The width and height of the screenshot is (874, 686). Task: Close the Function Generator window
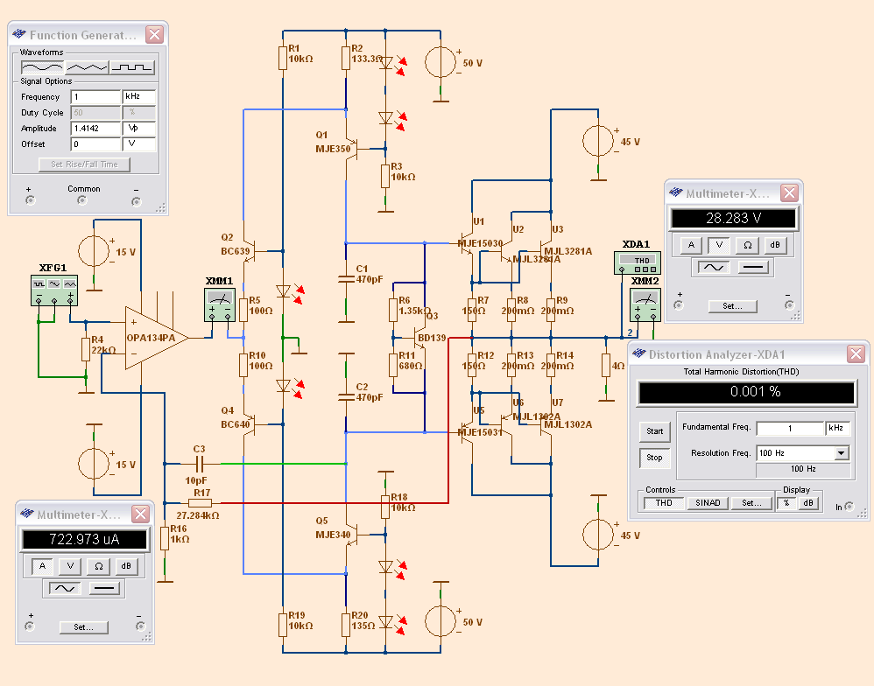154,34
